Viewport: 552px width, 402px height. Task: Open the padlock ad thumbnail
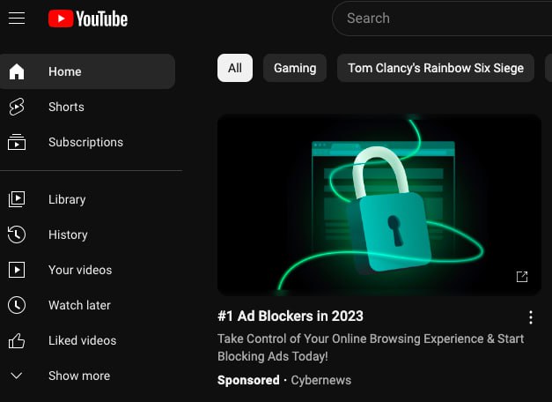[x=379, y=205]
